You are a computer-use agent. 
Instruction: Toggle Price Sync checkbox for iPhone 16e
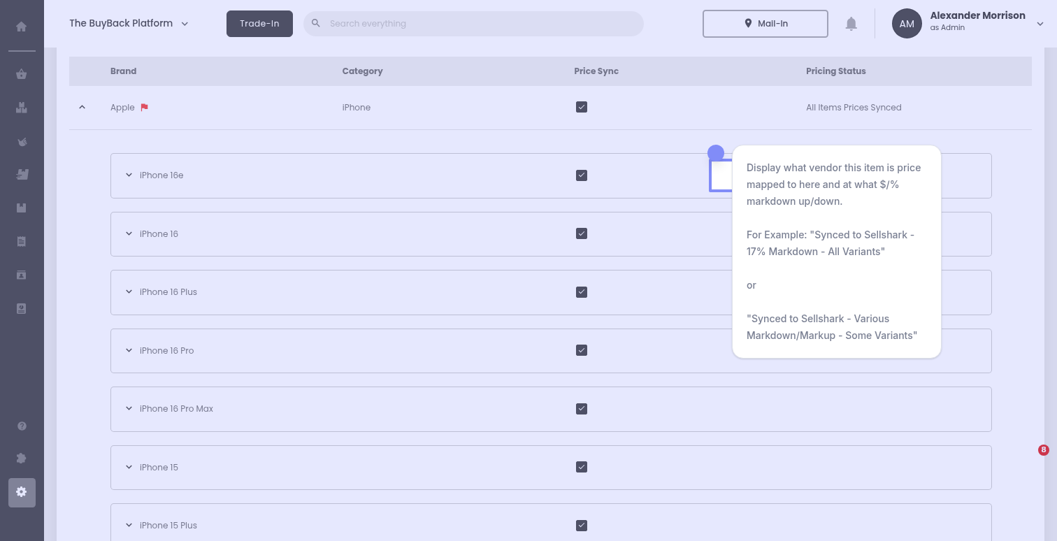tap(581, 175)
